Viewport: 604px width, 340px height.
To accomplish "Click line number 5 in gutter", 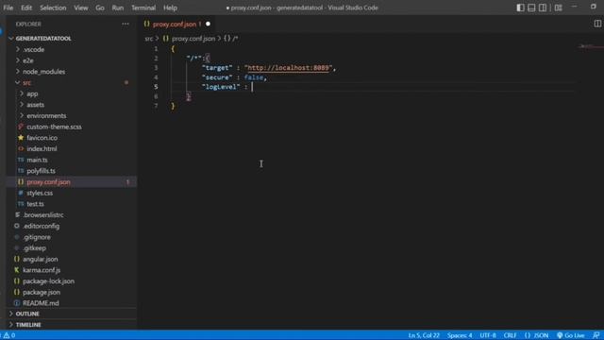I will pyautogui.click(x=156, y=87).
